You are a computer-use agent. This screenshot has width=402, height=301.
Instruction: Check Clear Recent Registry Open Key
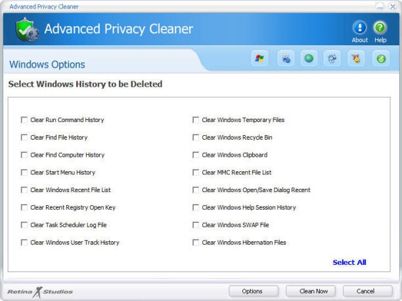(x=24, y=207)
